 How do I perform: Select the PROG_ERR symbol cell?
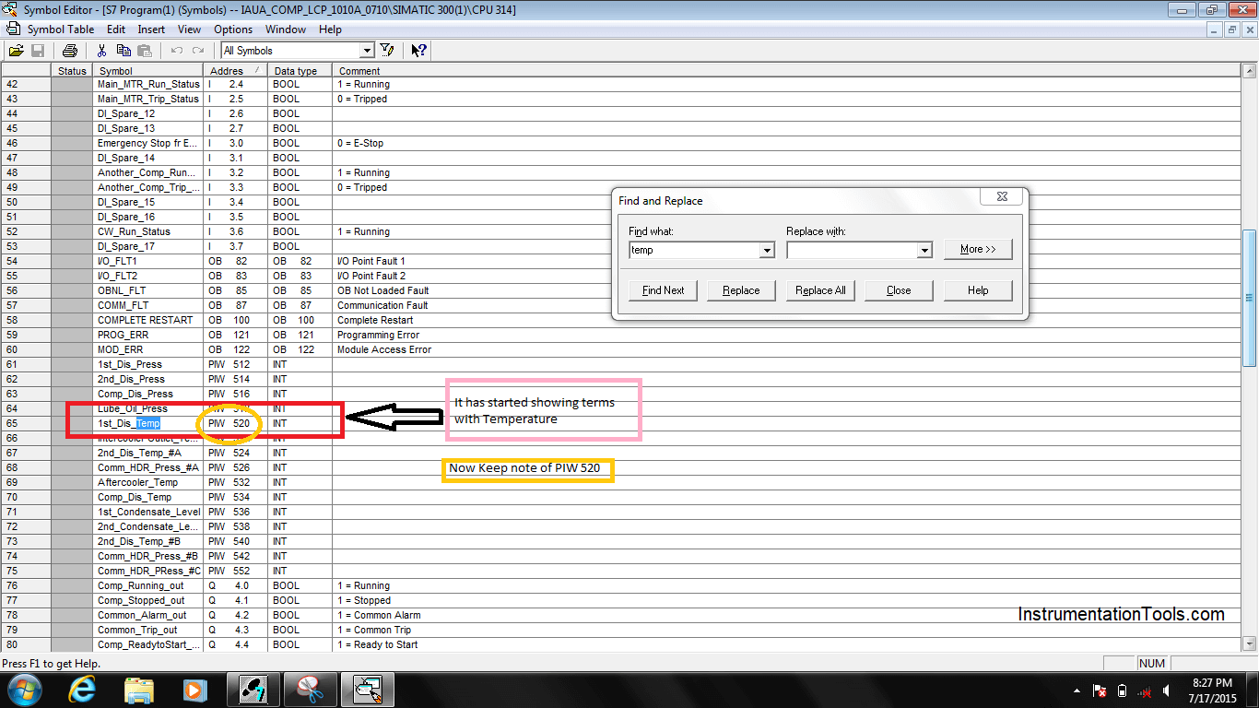(x=148, y=335)
